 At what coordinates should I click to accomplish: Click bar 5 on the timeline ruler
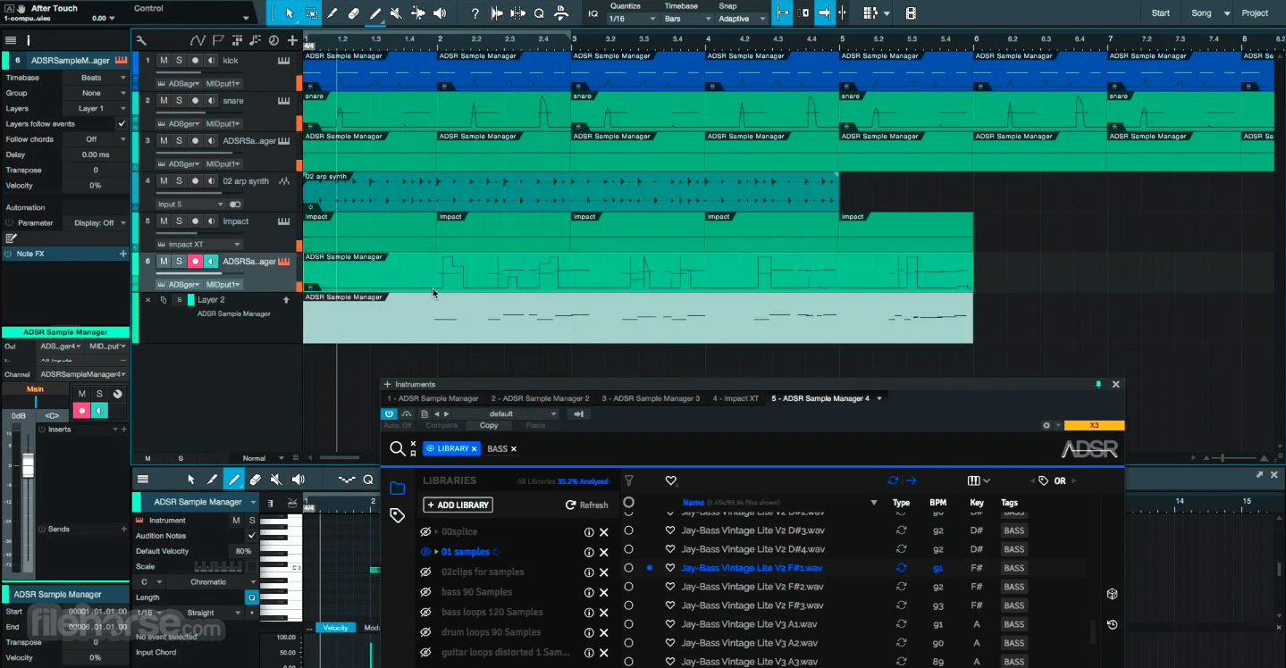coord(842,39)
